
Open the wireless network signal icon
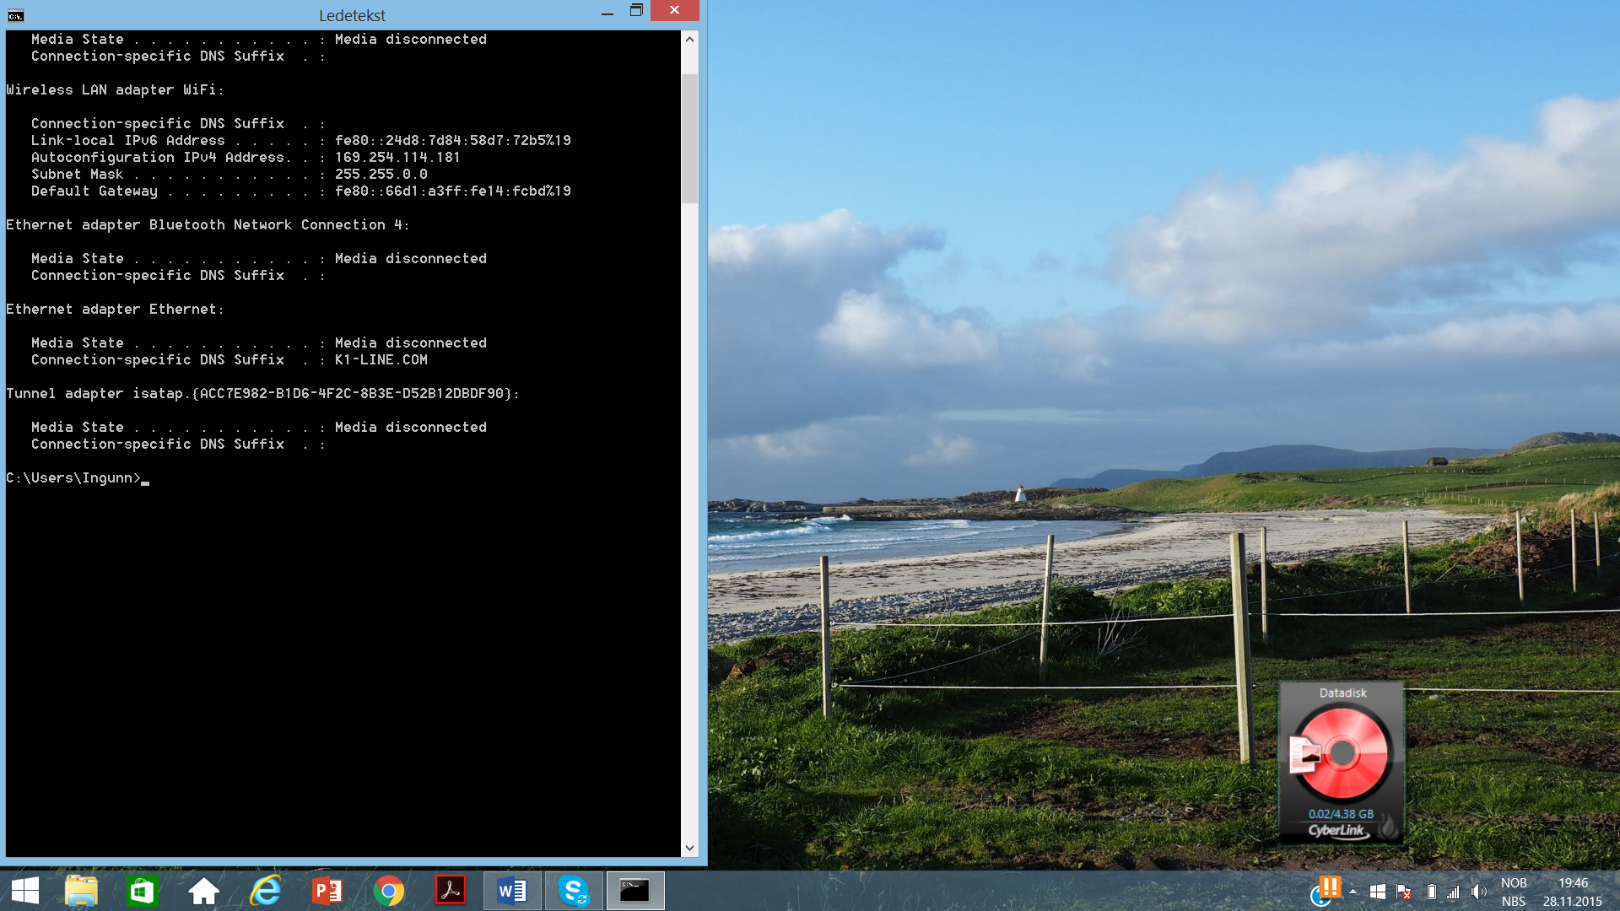tap(1453, 892)
